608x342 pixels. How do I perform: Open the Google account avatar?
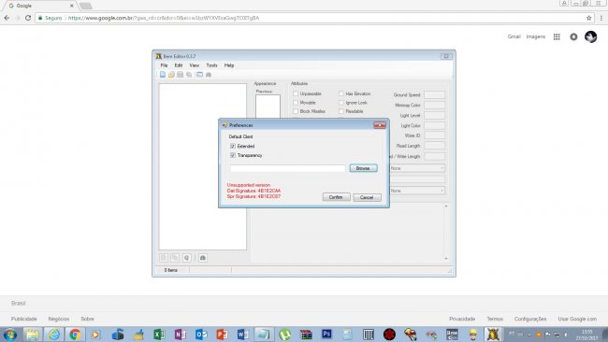(x=590, y=36)
